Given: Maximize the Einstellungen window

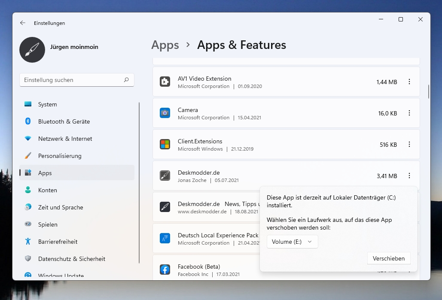Looking at the screenshot, I should [x=401, y=19].
